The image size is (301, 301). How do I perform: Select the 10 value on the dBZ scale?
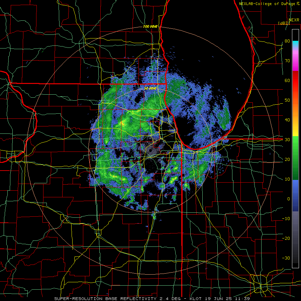pyautogui.click(x=287, y=179)
